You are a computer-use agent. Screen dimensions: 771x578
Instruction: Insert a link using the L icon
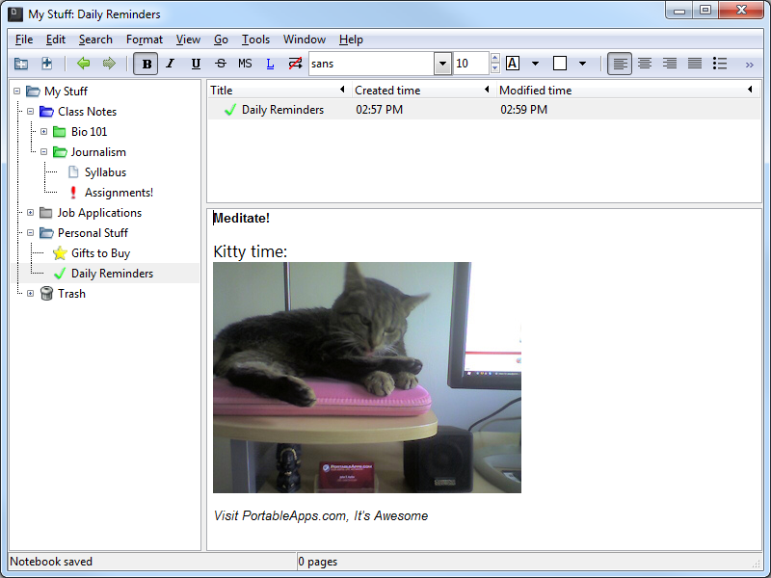(270, 64)
